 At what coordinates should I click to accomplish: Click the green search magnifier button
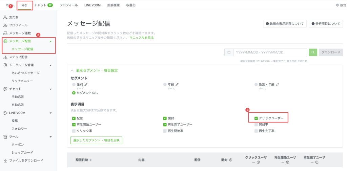tap(313, 52)
